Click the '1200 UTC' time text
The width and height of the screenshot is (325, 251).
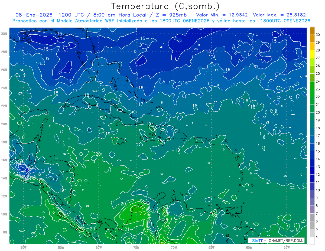coord(71,15)
